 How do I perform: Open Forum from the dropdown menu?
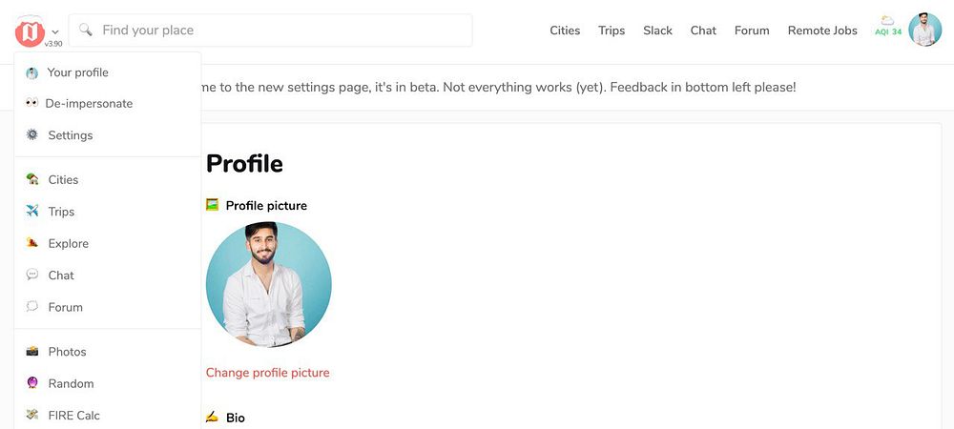(65, 308)
